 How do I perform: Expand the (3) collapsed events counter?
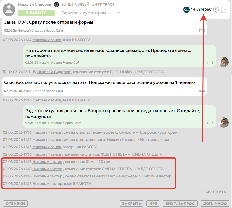4,72
